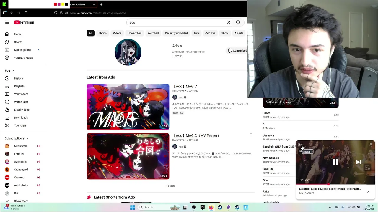The image size is (378, 212).
Task: Seek along the miniplayer progress bar
Action: [335, 184]
